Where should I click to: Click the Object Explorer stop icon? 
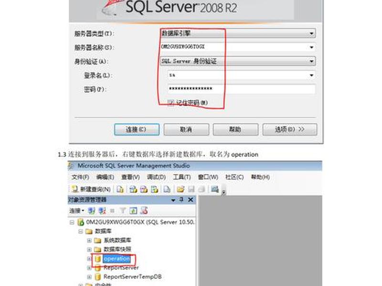coord(112,211)
